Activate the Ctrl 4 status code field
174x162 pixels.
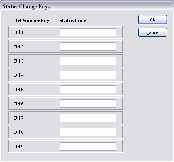pos(88,75)
